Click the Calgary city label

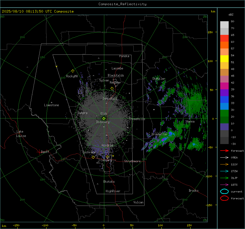click(x=106, y=160)
